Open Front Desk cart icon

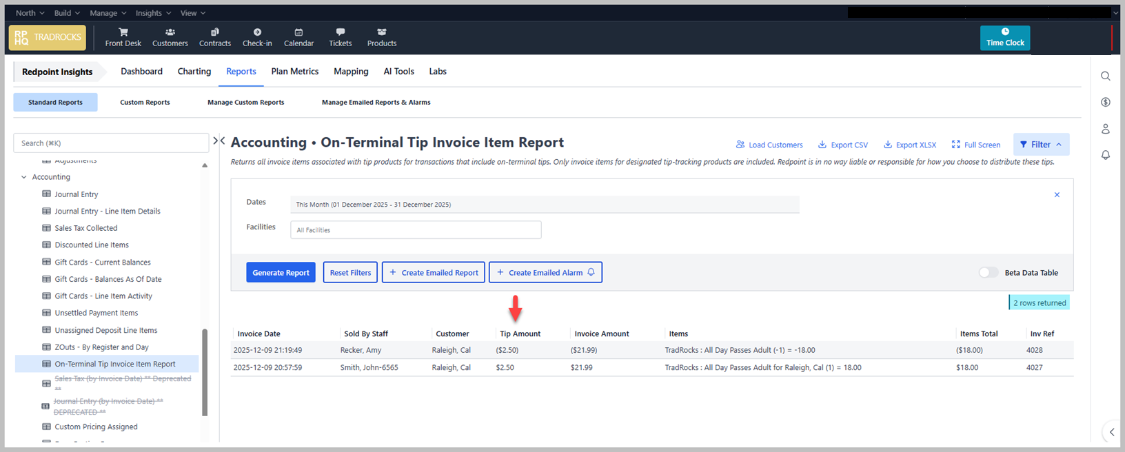click(123, 32)
